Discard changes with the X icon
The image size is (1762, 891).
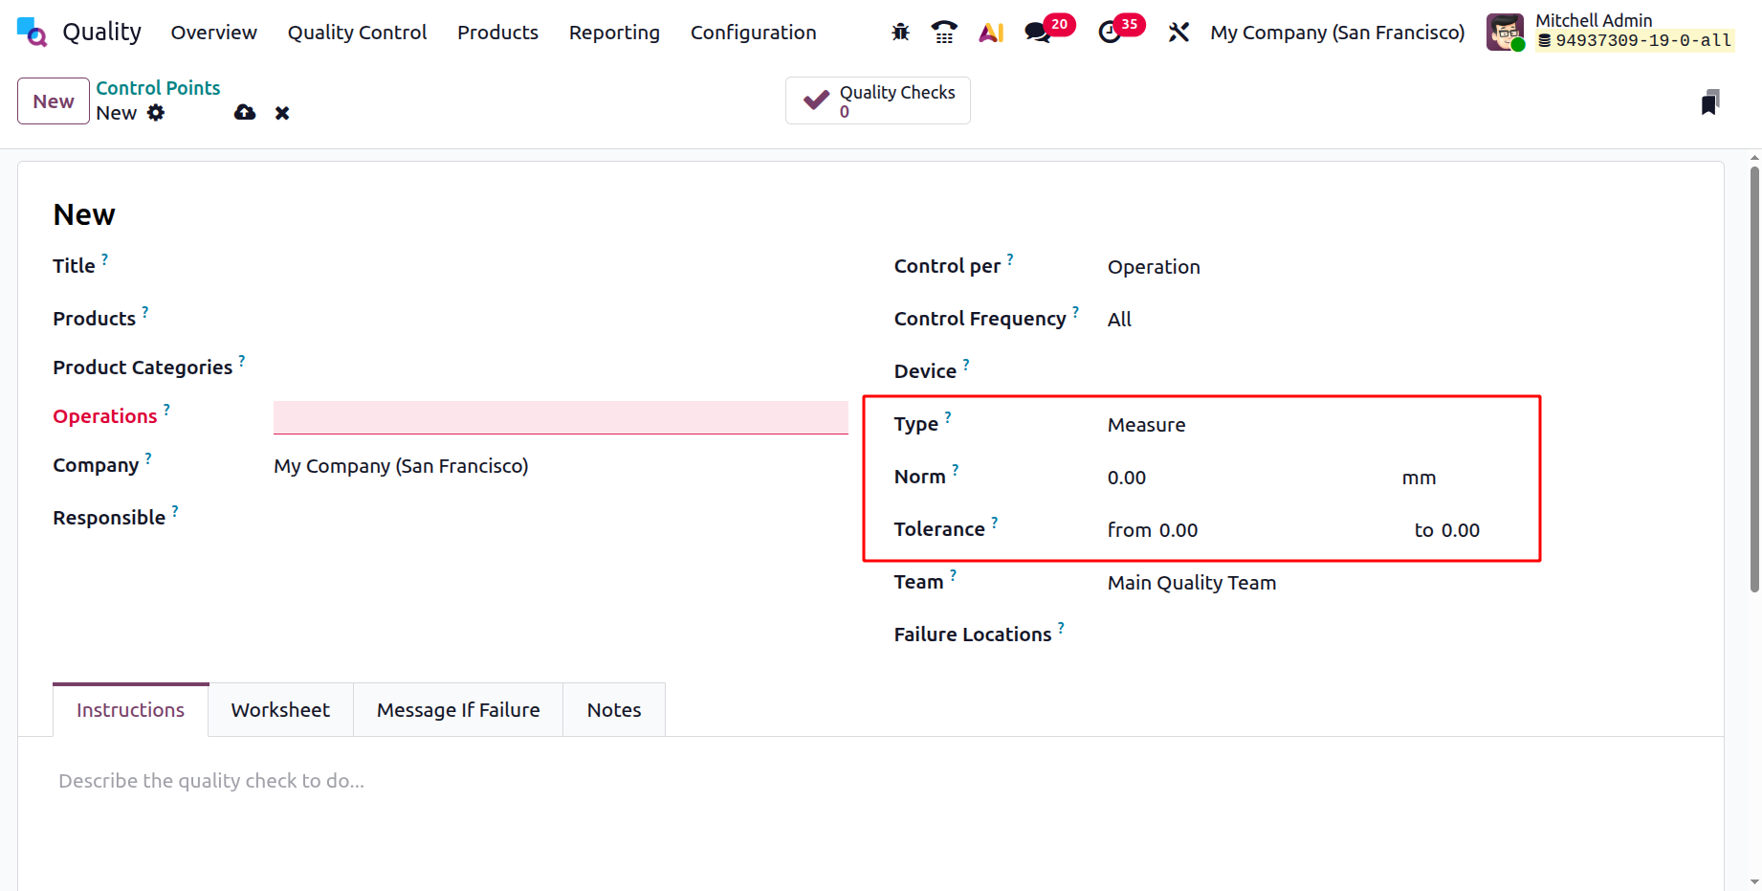[x=282, y=113]
